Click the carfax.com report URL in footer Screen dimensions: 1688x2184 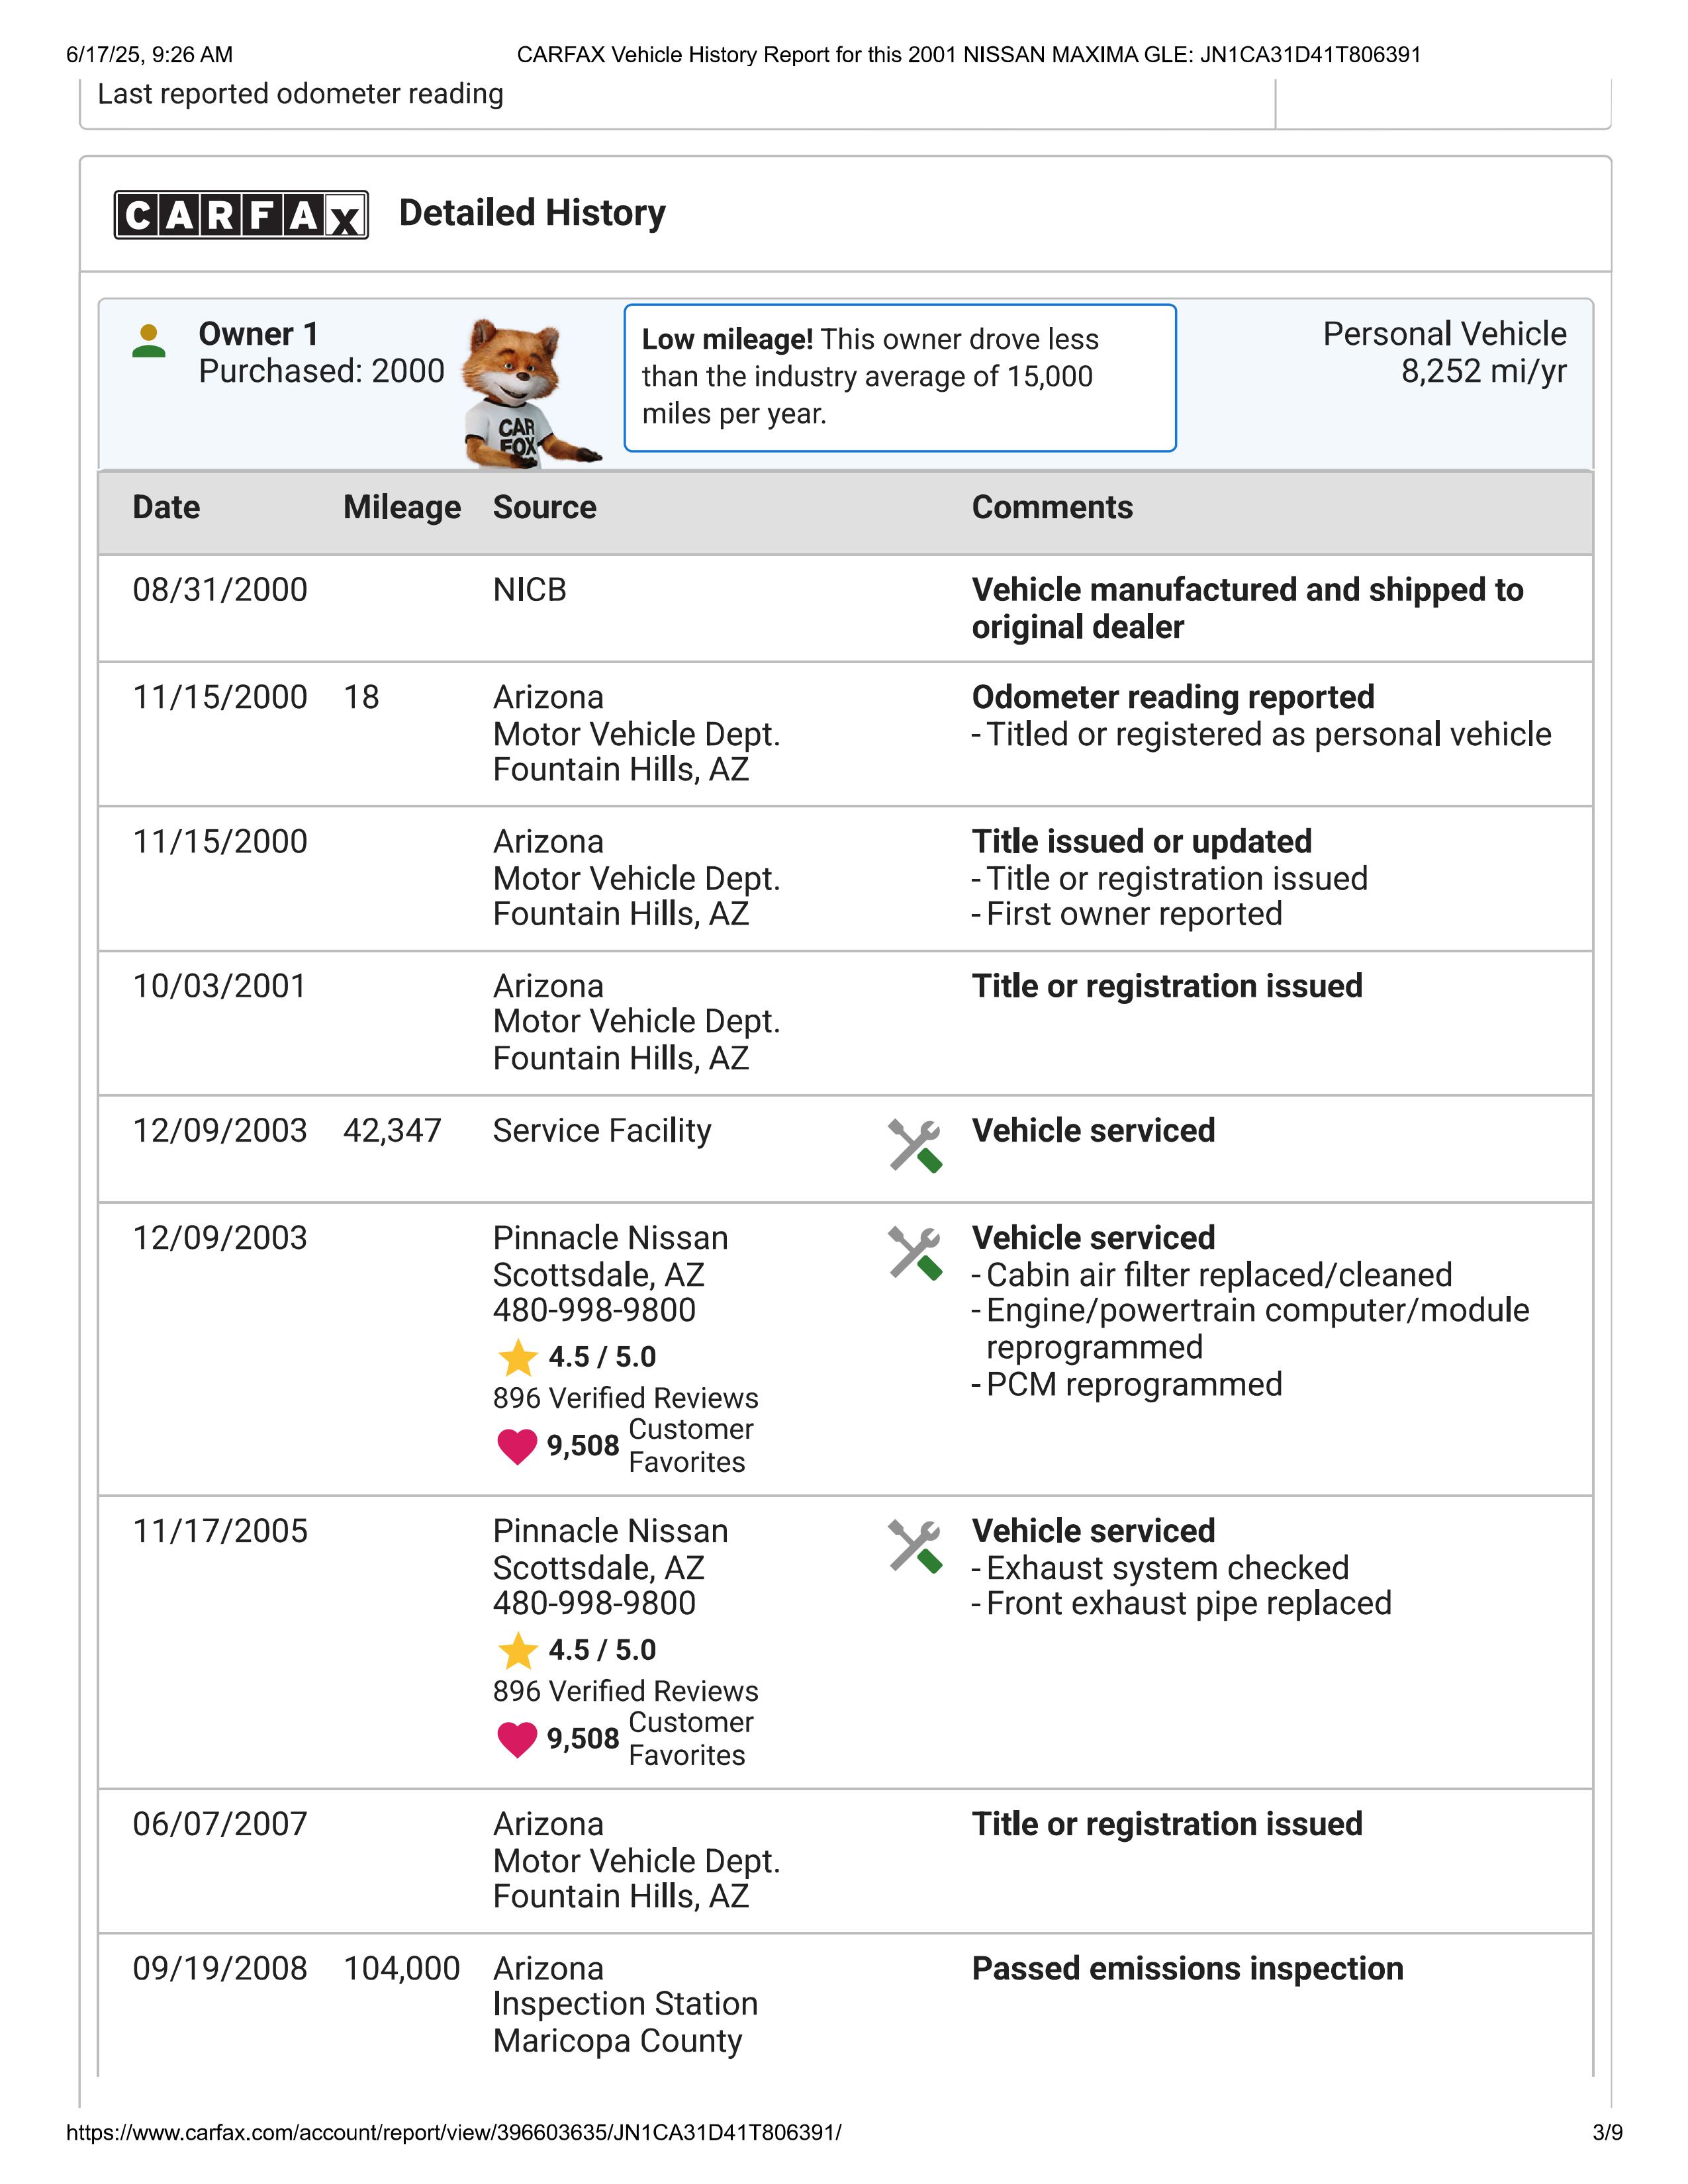[454, 2132]
